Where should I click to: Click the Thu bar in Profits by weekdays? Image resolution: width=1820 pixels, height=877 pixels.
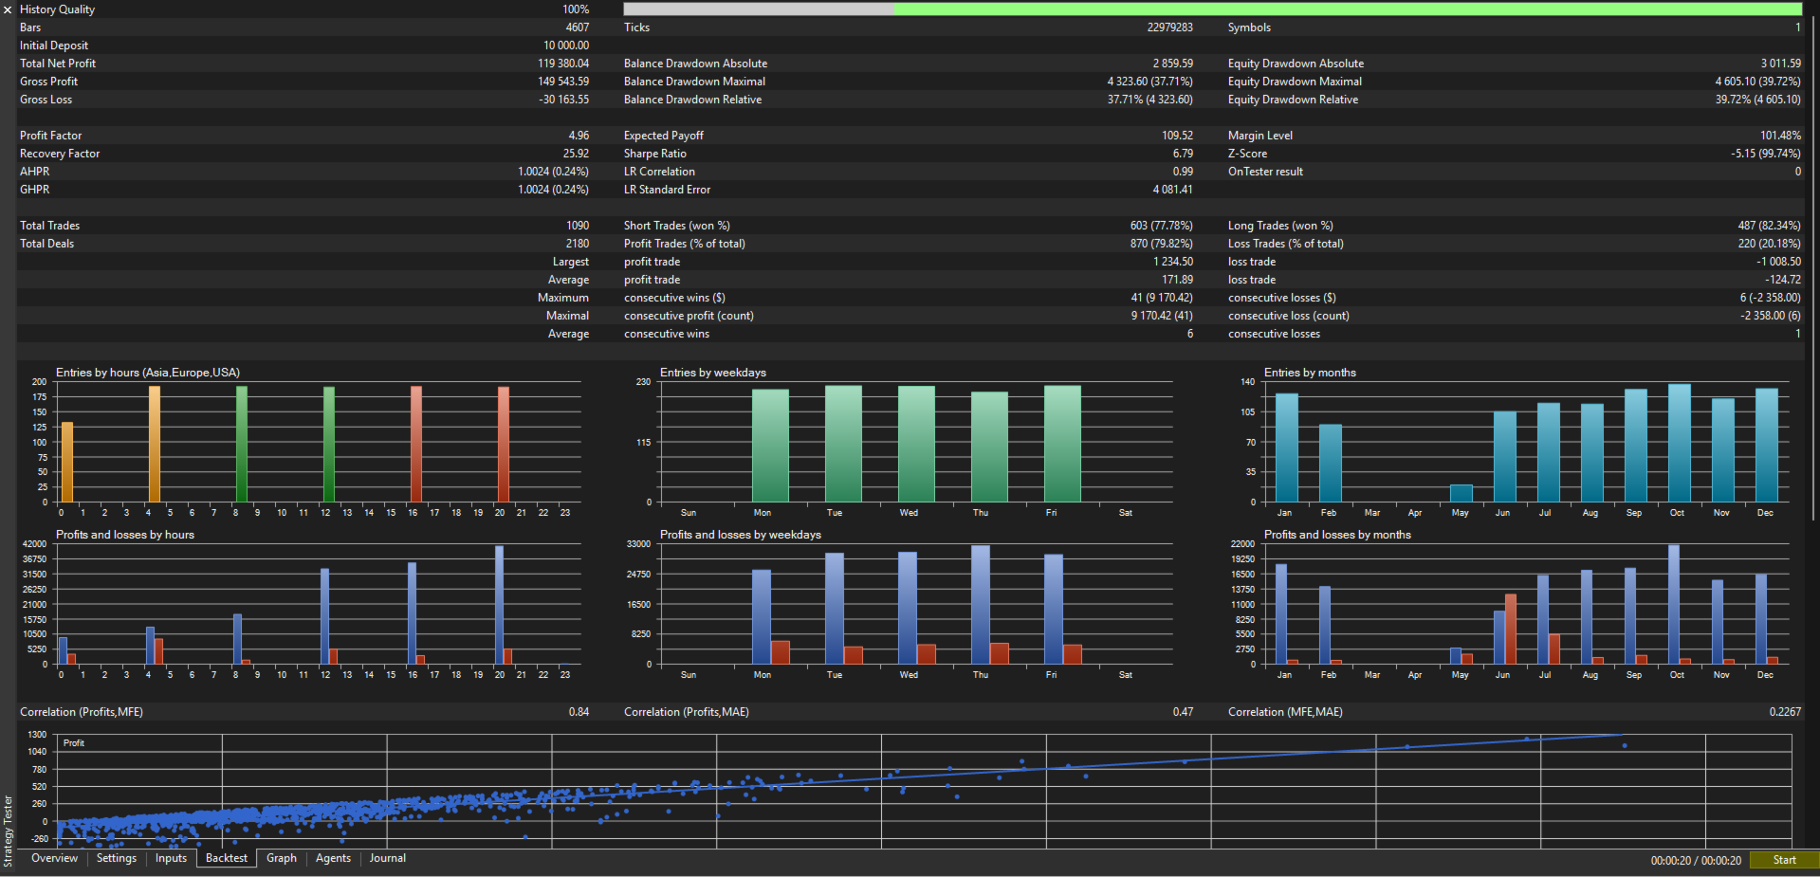pyautogui.click(x=981, y=604)
